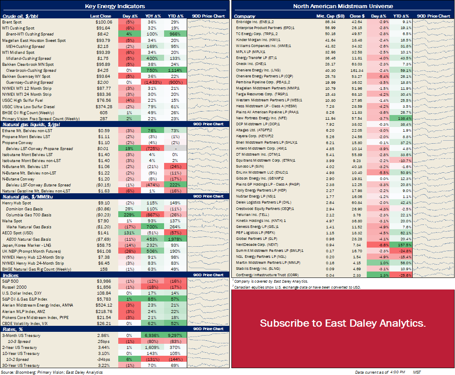Click the Company column header

[245, 16]
